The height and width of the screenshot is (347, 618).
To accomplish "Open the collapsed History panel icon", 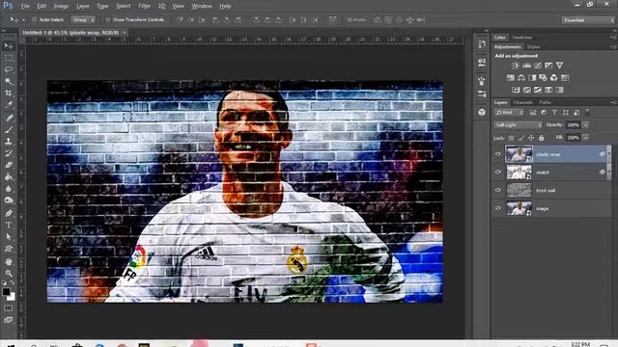I will click(482, 44).
